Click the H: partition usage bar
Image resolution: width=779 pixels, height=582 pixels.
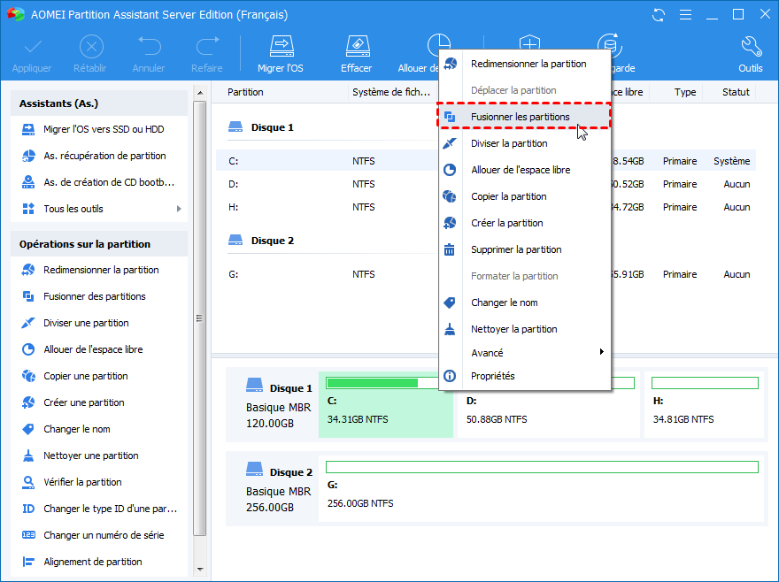pos(705,383)
